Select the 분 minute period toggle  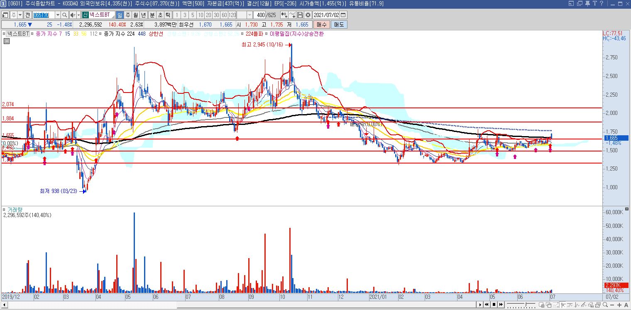[152, 15]
